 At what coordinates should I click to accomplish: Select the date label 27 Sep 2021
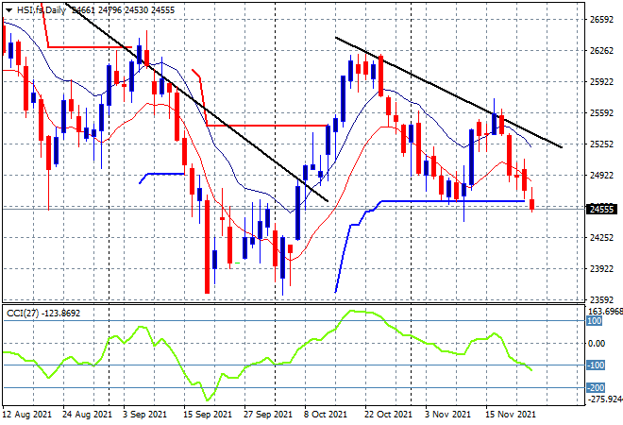(x=268, y=415)
